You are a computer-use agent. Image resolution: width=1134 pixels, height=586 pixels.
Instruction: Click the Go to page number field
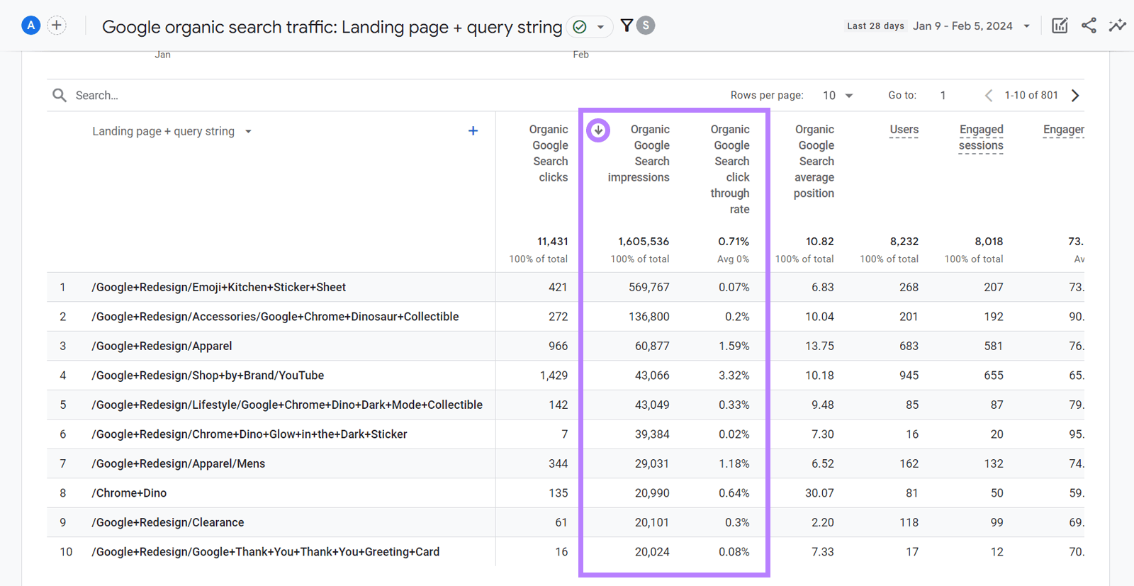943,95
